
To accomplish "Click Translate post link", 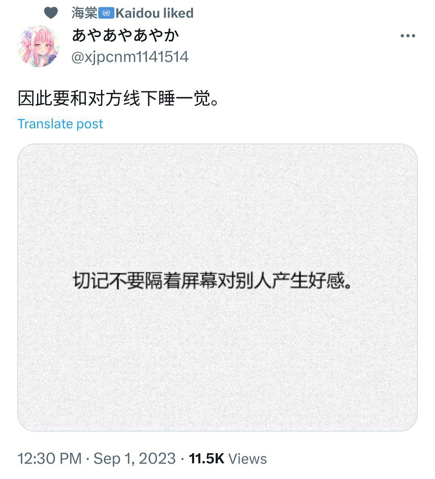I will point(60,124).
